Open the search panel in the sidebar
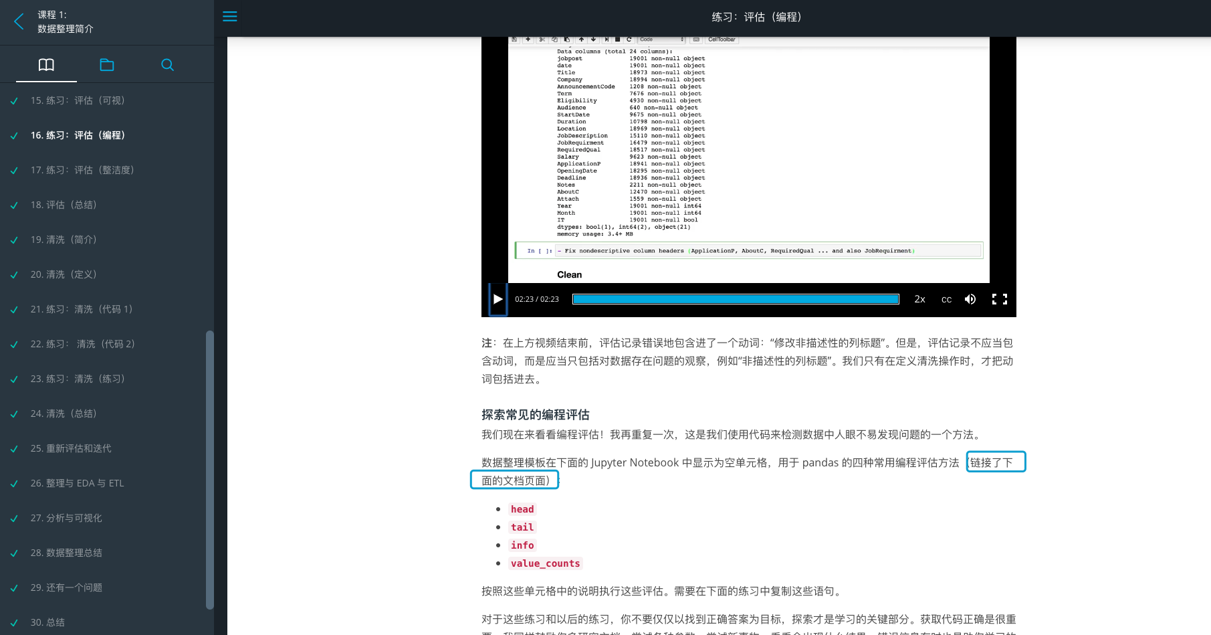 click(x=167, y=64)
